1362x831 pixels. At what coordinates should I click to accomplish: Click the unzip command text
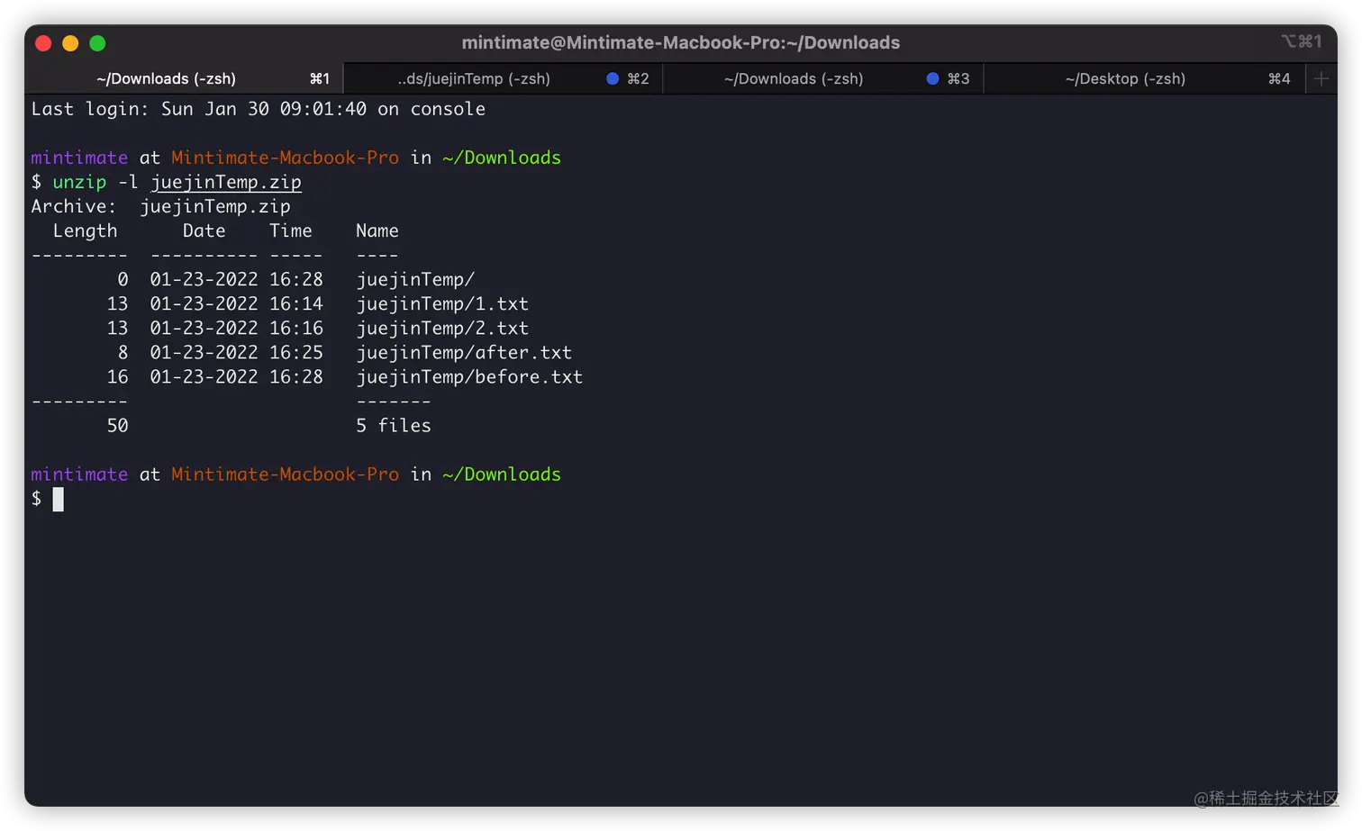tap(79, 182)
